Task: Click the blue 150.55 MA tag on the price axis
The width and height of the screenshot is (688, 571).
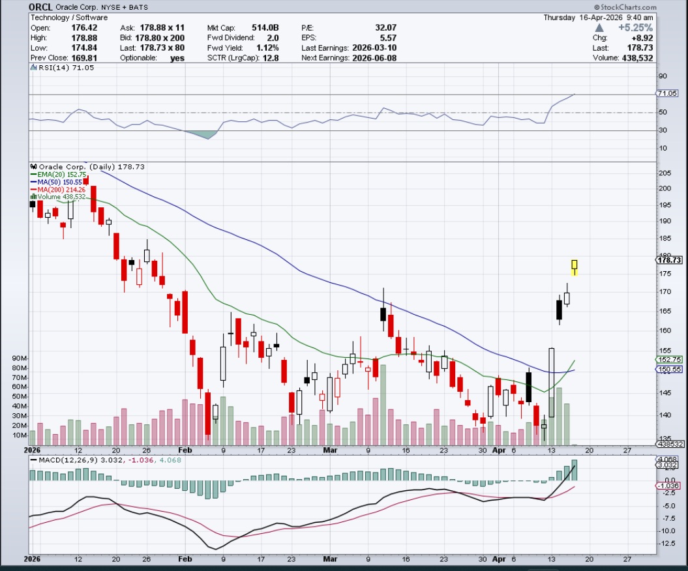Action: coord(669,370)
